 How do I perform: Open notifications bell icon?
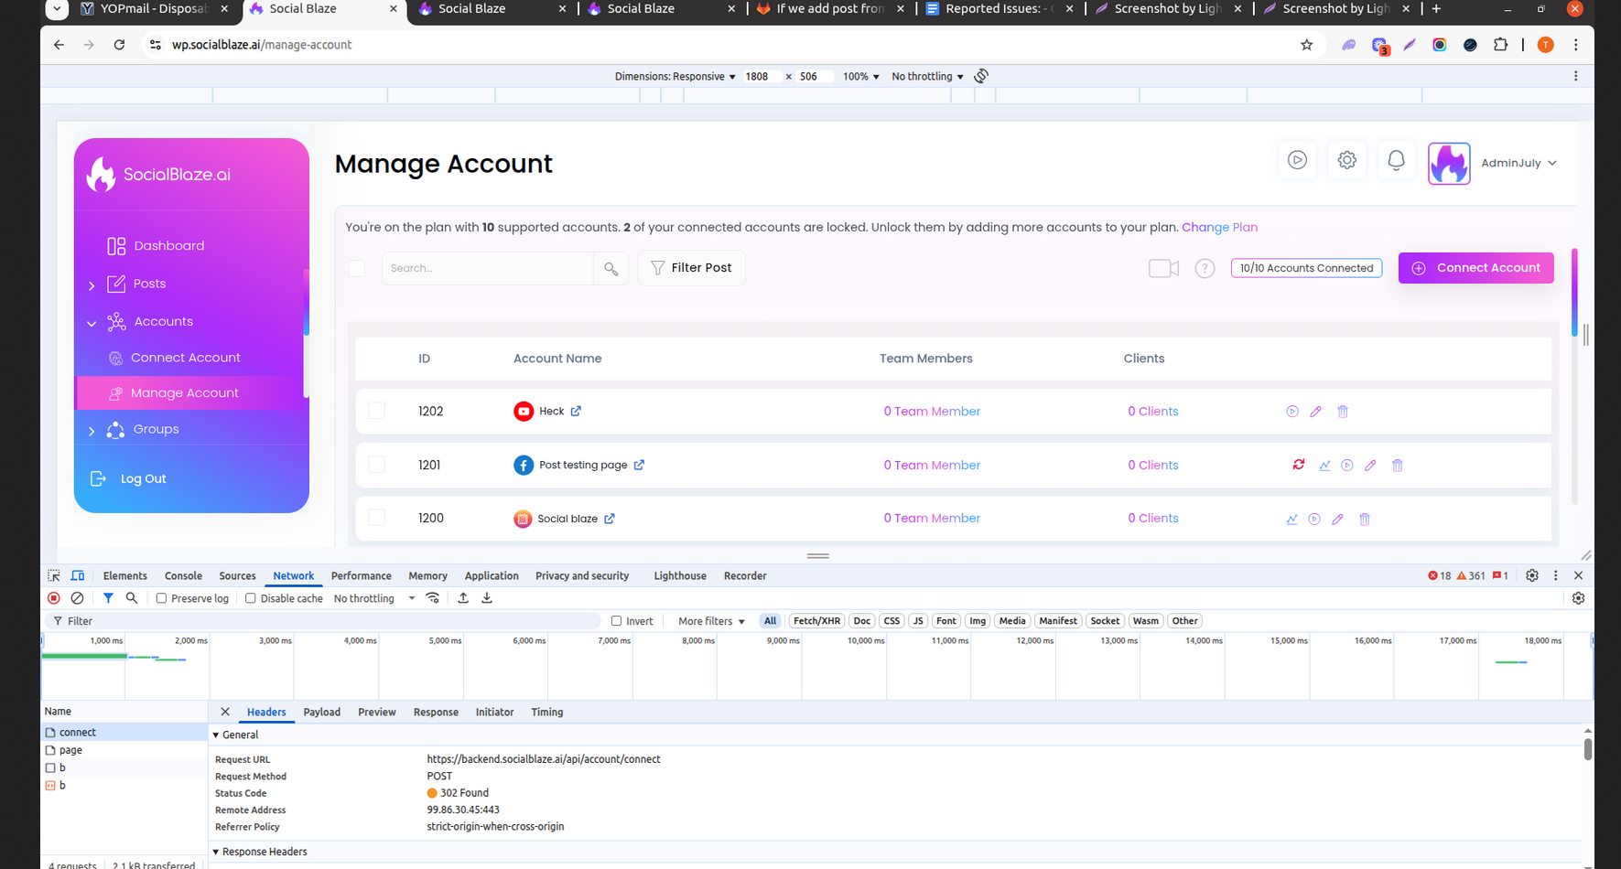pos(1396,160)
